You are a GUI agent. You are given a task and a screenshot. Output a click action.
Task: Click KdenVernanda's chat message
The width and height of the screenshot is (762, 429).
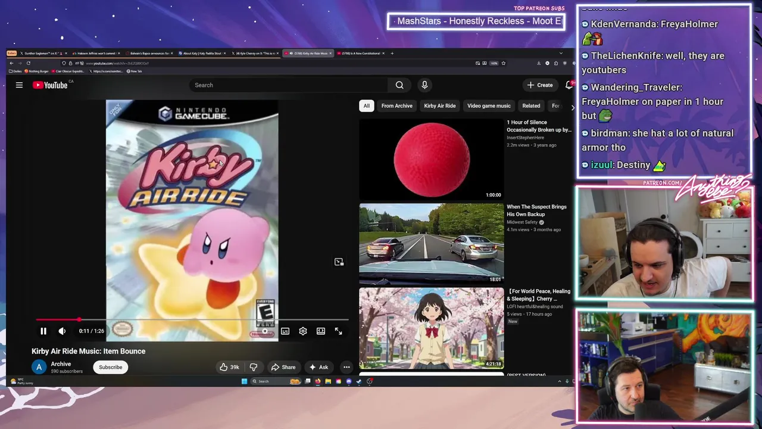tap(650, 31)
